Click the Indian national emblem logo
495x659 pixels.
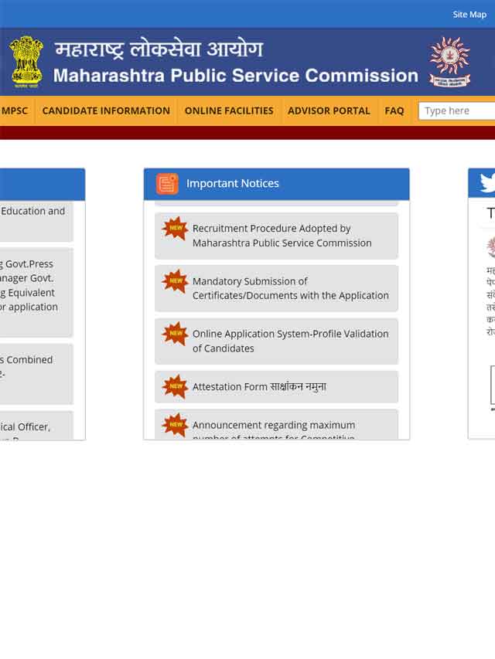point(26,62)
